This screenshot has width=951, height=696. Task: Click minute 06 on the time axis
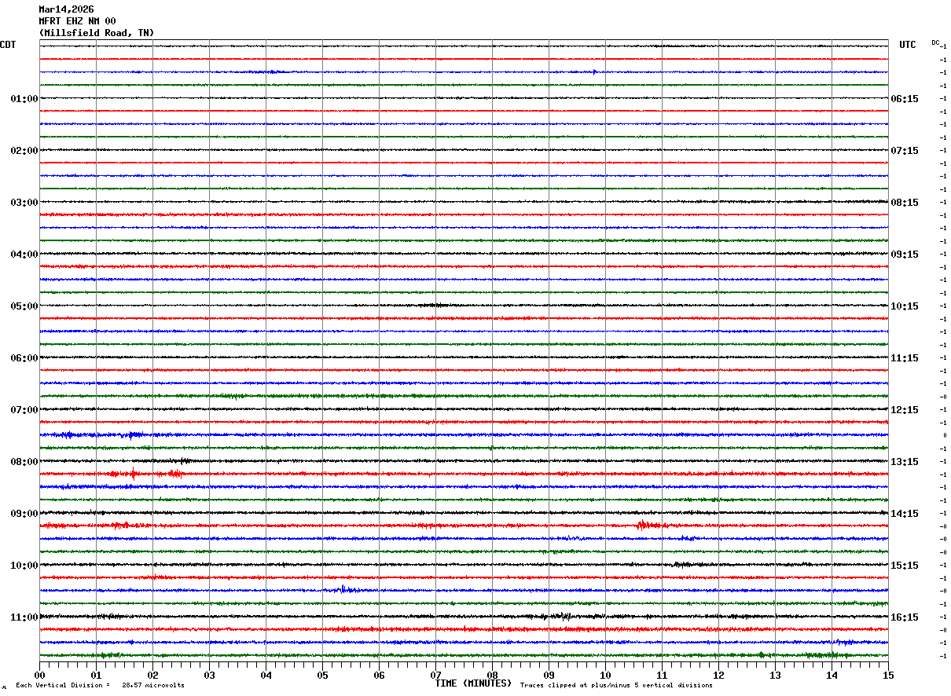[x=379, y=675]
